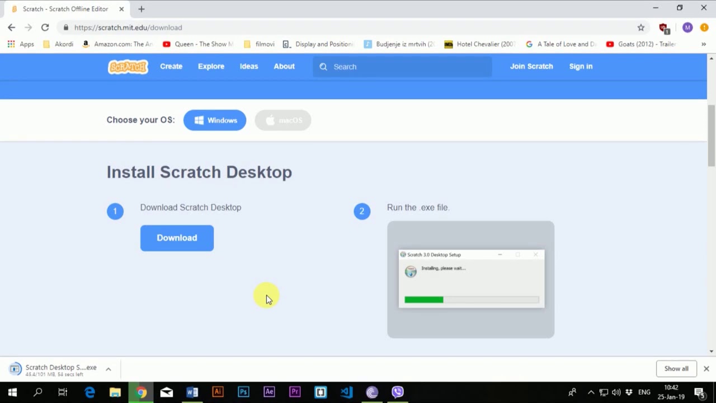Viewport: 716px width, 403px height.
Task: Switch to Chrome on taskbar
Action: point(141,392)
